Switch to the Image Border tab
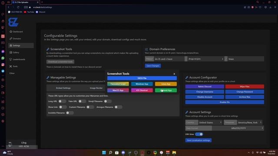Viewport: 278px width, 156px height. (96, 88)
